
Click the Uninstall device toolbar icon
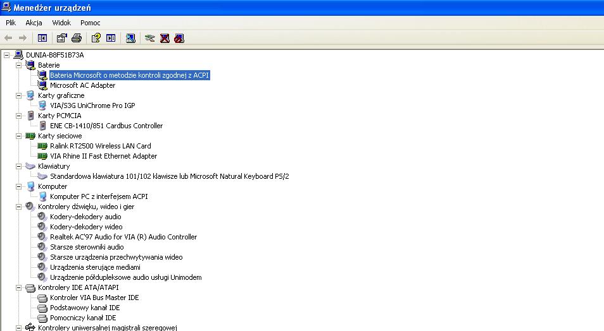[x=165, y=38]
